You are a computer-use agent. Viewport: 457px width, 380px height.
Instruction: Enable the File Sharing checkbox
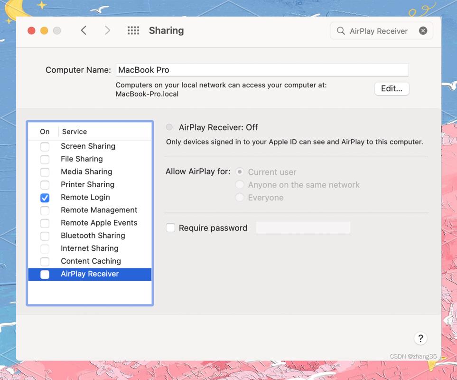pyautogui.click(x=45, y=159)
